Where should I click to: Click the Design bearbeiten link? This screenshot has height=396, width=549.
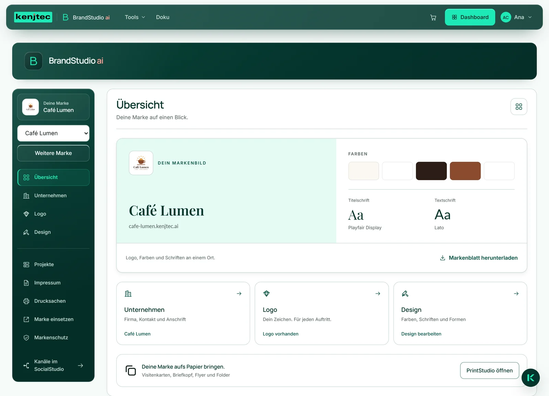[421, 334]
